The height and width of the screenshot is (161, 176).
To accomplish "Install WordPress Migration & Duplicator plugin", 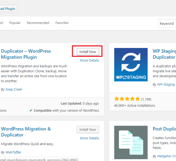I will coord(88,130).
